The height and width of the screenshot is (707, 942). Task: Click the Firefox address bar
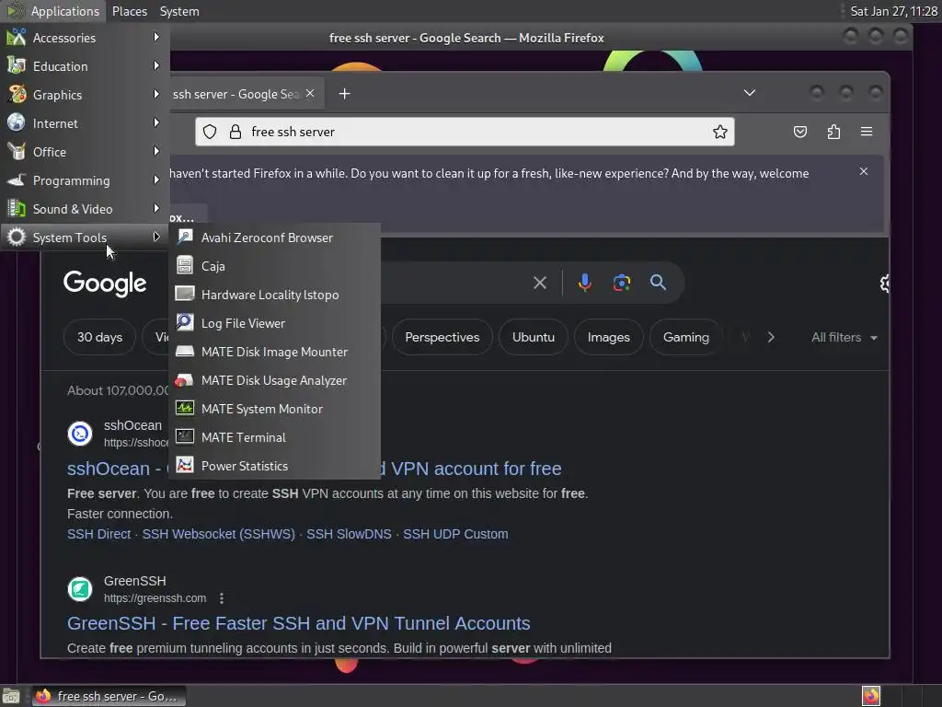(x=465, y=132)
